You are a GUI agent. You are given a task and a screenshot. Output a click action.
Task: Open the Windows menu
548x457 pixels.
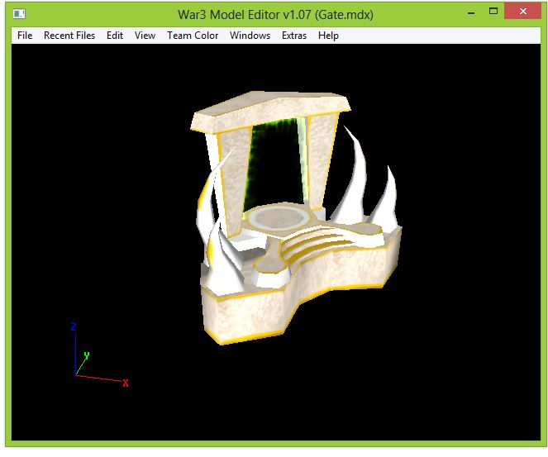[250, 36]
